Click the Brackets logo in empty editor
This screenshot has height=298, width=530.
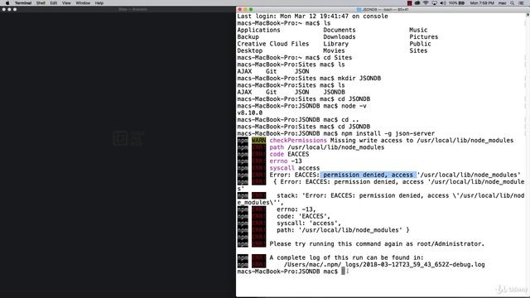128,138
